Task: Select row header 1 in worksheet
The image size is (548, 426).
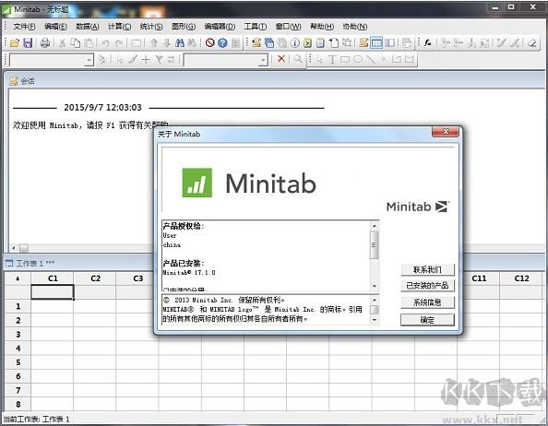Action: (x=18, y=306)
